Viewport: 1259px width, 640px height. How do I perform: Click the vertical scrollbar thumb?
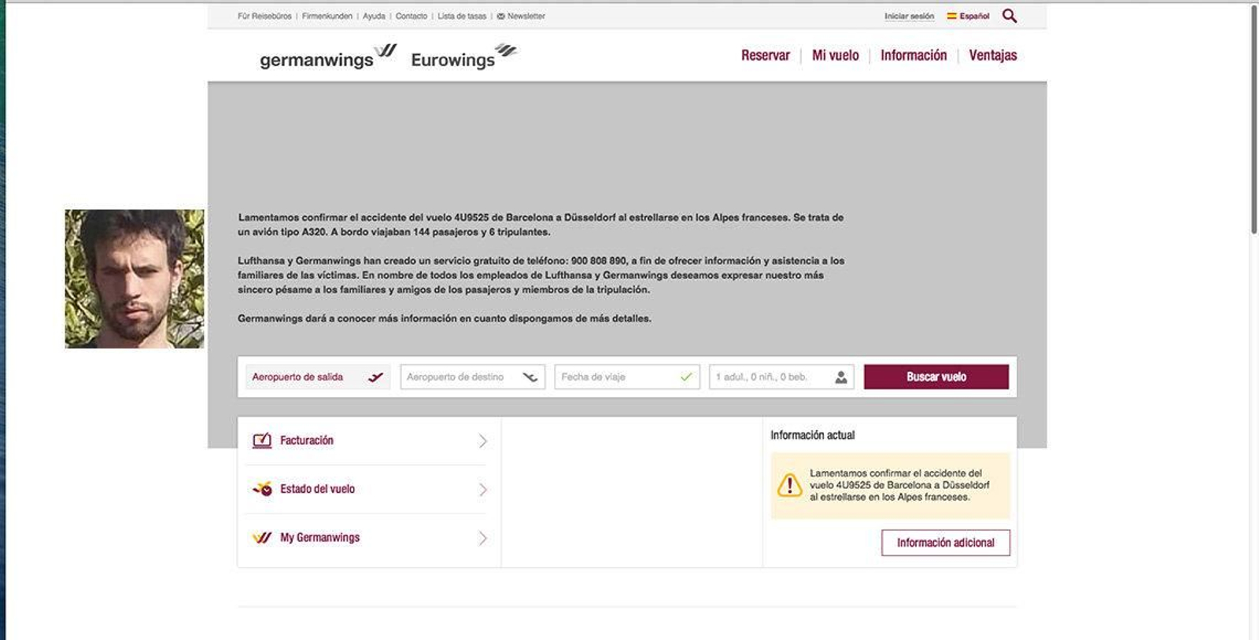point(1253,118)
